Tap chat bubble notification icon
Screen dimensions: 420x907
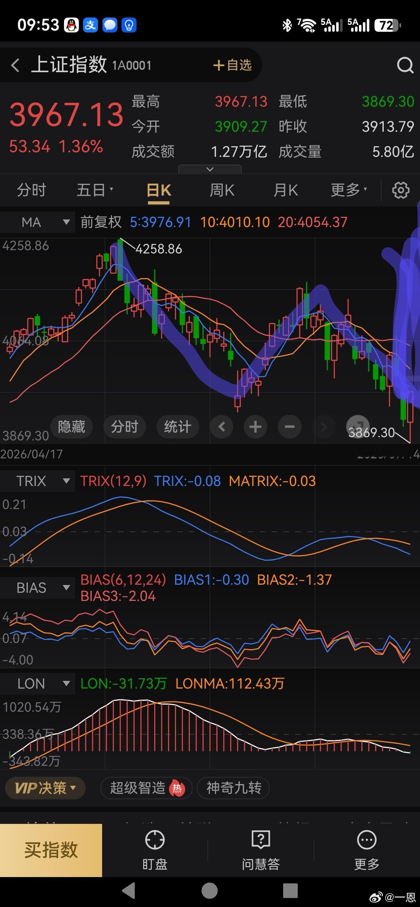110,25
